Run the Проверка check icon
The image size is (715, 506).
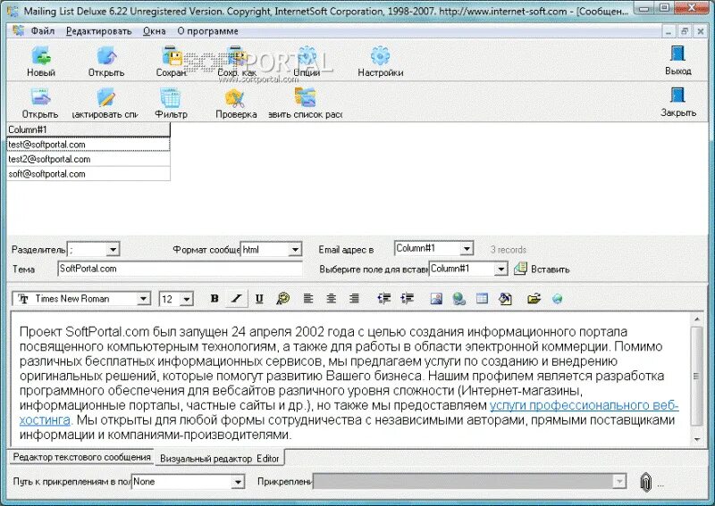coord(236,97)
